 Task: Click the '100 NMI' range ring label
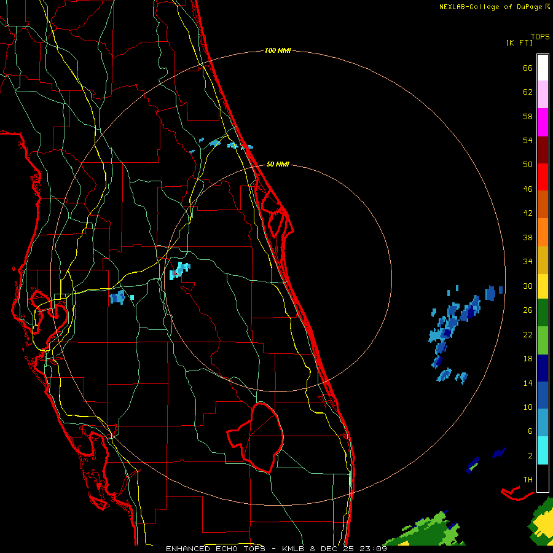coord(278,51)
